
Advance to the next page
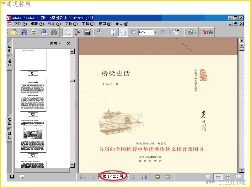tap(134, 177)
